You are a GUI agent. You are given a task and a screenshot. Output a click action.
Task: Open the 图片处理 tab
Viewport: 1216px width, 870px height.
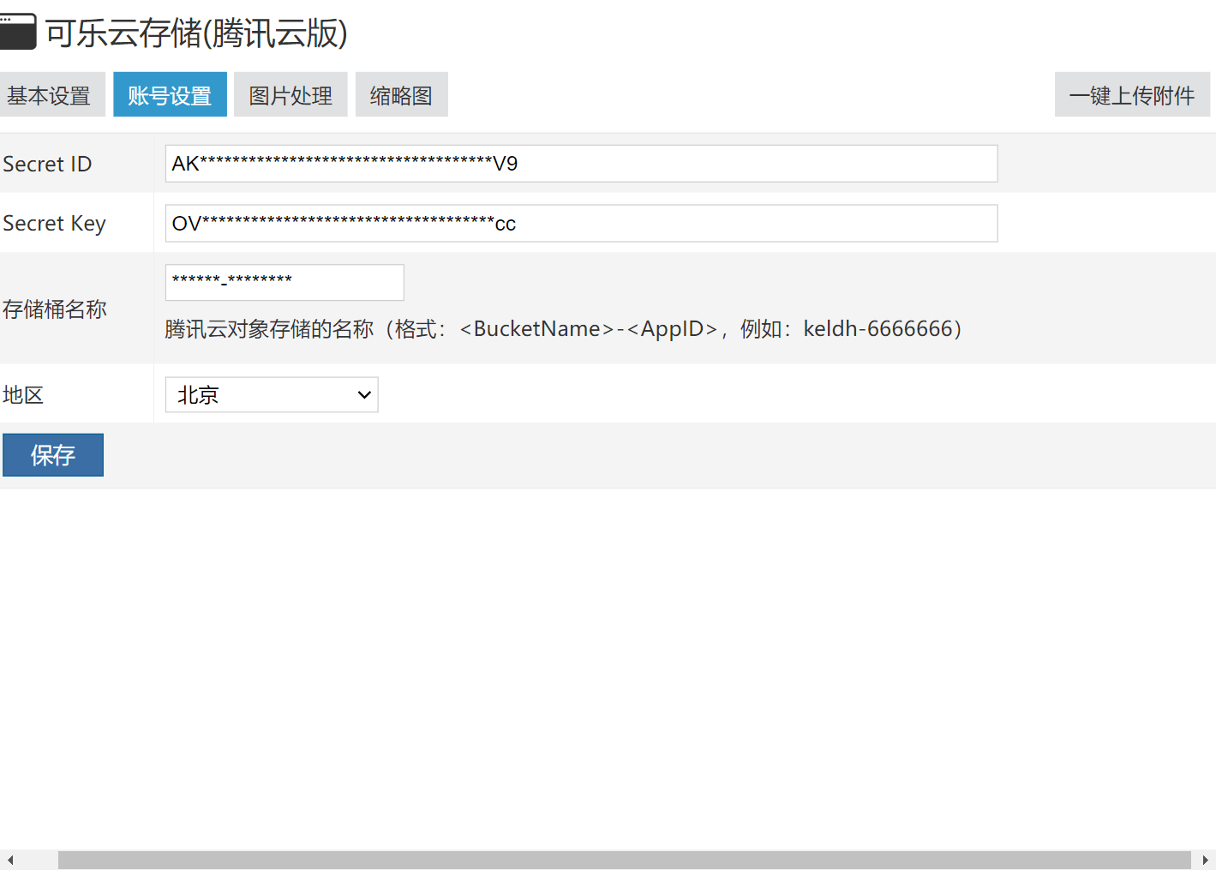[x=291, y=94]
